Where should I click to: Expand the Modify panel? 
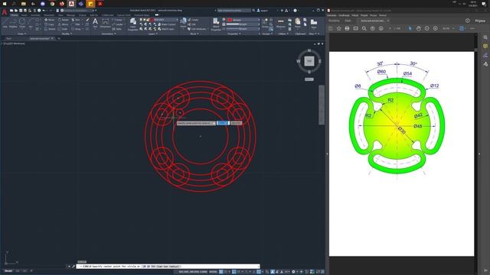(67, 34)
